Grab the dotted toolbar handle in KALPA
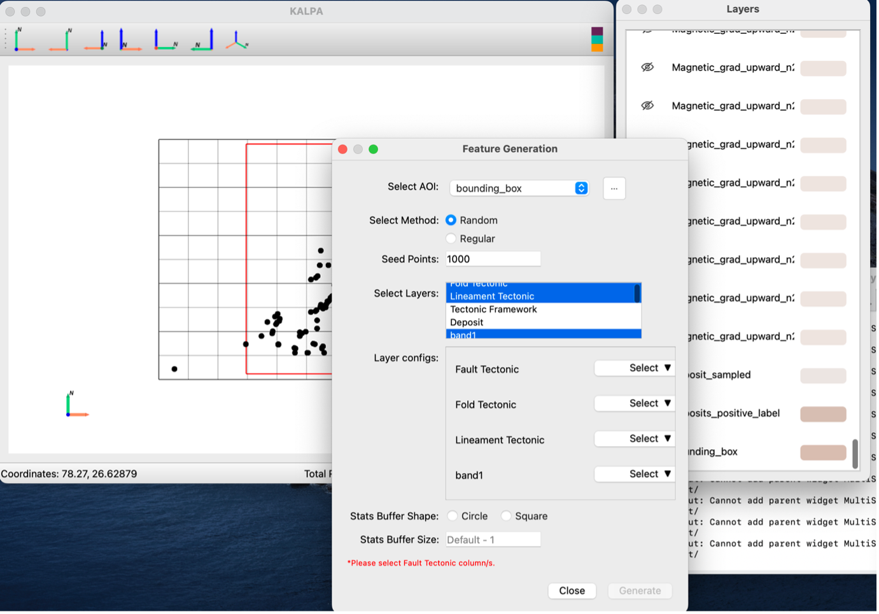The height and width of the screenshot is (614, 879). (x=6, y=40)
